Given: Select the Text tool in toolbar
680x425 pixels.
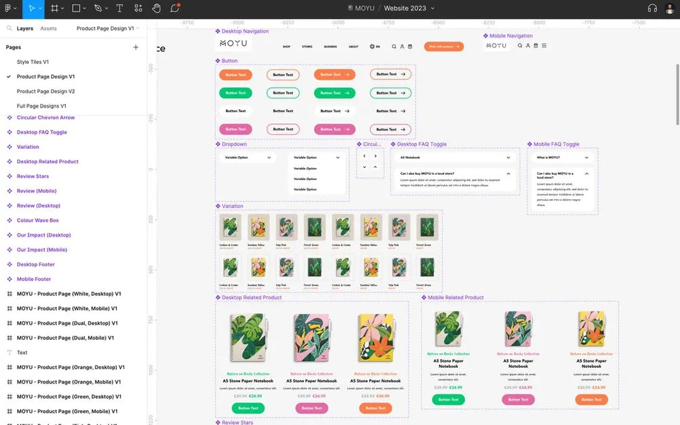Looking at the screenshot, I should tap(120, 8).
